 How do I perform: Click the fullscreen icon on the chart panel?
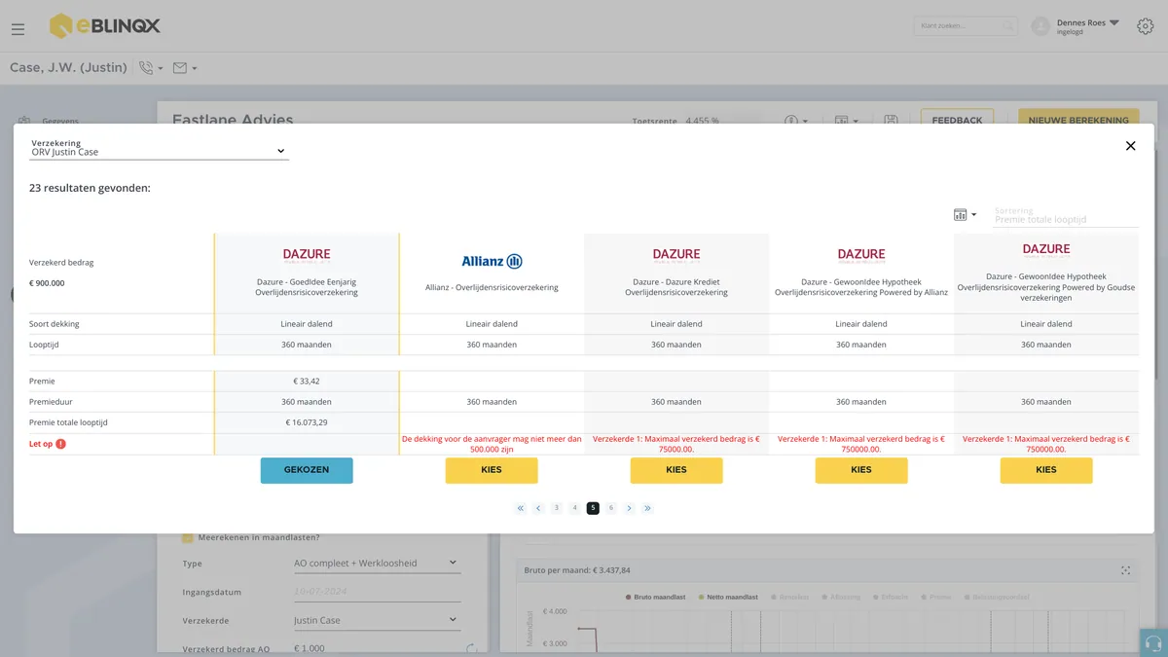click(1126, 570)
